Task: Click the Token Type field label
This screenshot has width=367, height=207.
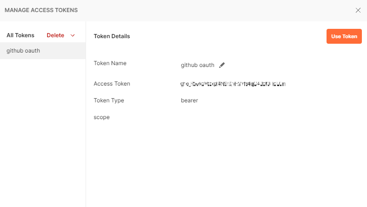Action: tap(109, 100)
